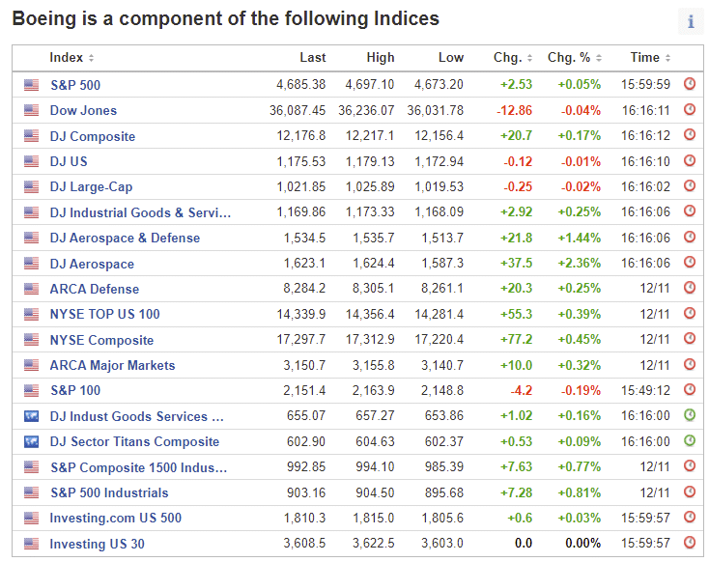This screenshot has width=709, height=562.
Task: Click the US flag icon next to ARCA Defense
Action: [32, 289]
